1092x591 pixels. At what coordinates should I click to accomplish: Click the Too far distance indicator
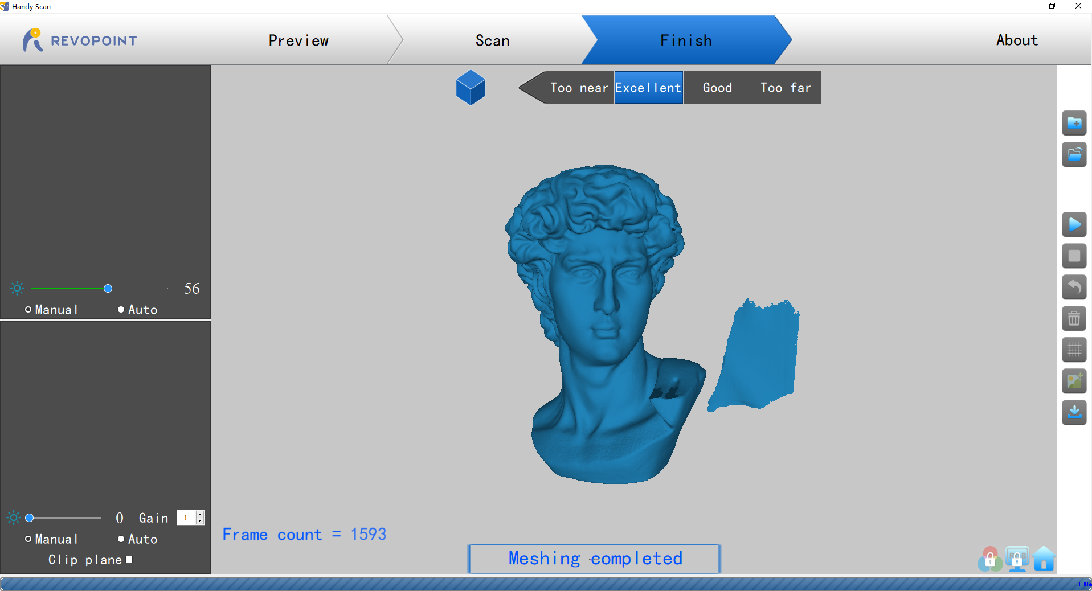click(x=786, y=87)
